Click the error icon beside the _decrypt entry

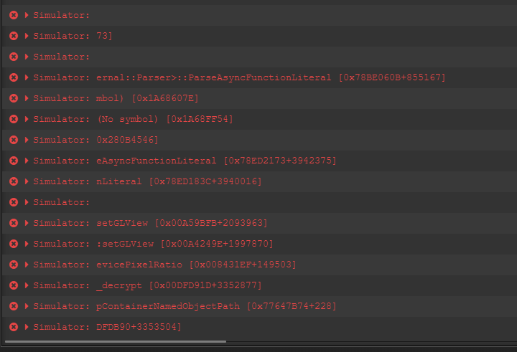pos(14,285)
